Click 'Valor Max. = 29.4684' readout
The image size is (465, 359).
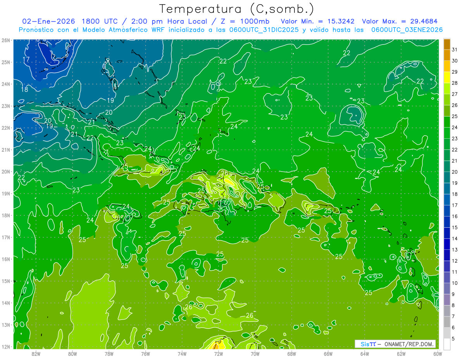coord(400,21)
